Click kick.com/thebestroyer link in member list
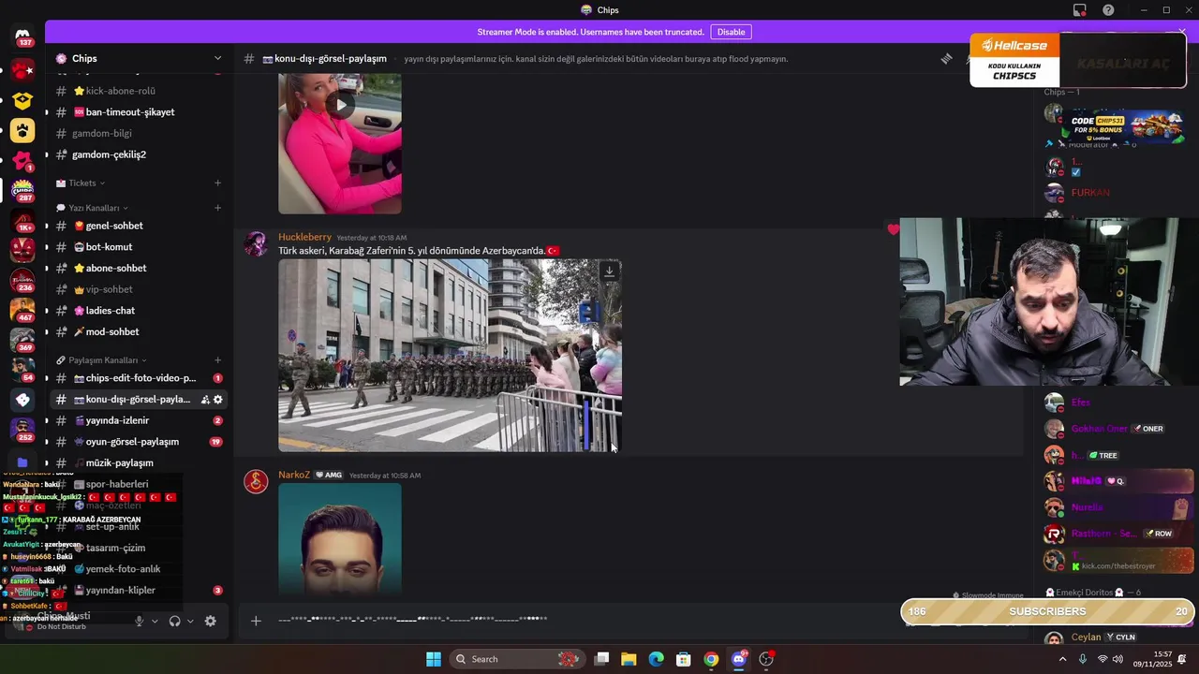This screenshot has width=1199, height=674. click(1118, 566)
